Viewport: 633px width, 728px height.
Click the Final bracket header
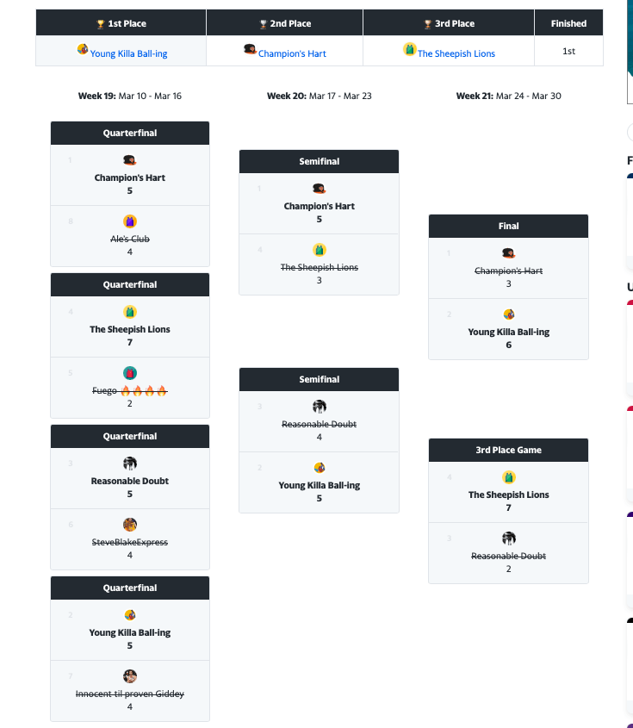(x=508, y=226)
